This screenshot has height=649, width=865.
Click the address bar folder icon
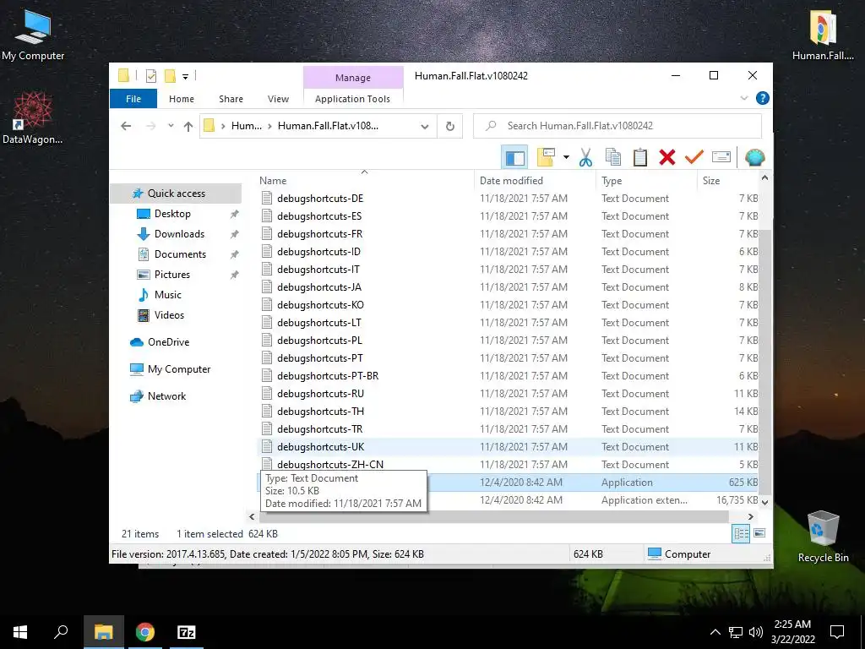[209, 127]
